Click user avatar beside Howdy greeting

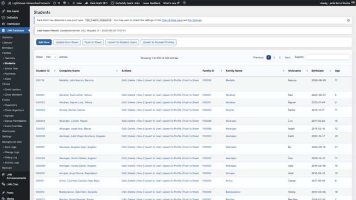tap(353, 3)
